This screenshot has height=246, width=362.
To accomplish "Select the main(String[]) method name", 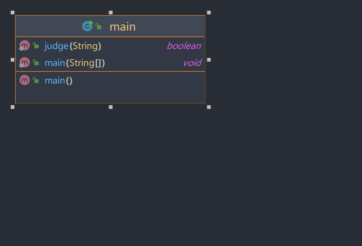I will [55, 63].
